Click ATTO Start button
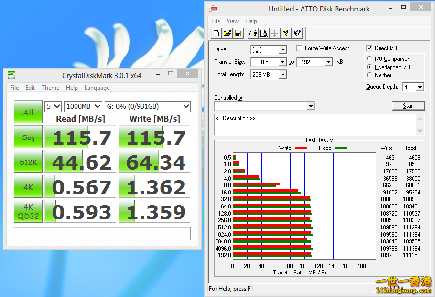The image size is (435, 297). point(408,106)
